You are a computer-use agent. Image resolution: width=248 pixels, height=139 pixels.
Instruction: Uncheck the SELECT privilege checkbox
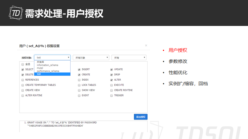(x=23, y=69)
